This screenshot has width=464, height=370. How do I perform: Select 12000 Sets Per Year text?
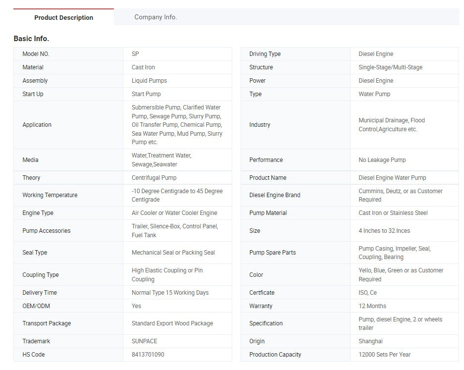coord(384,355)
